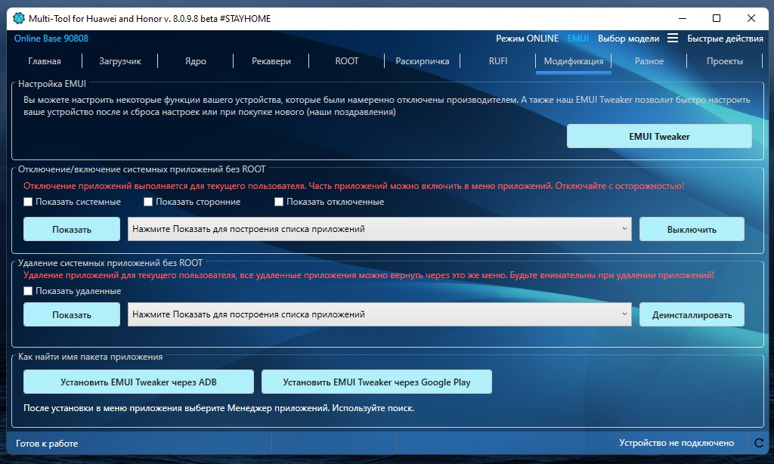
Task: Click Режим ONLINE in the header
Action: click(x=527, y=39)
